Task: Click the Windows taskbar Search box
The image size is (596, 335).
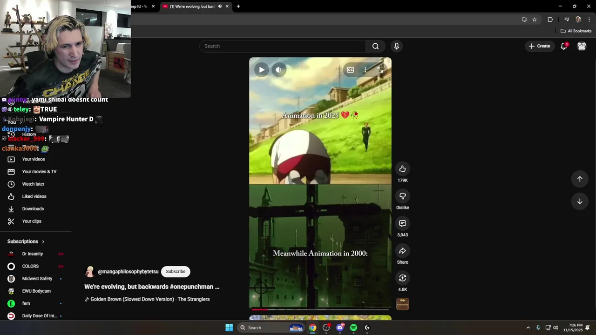Action: [271, 328]
